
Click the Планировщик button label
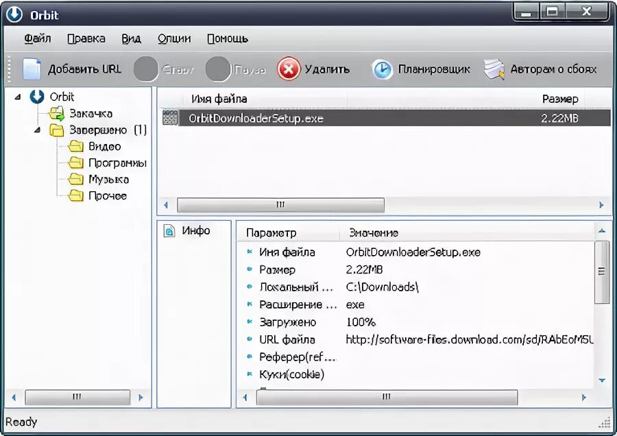coord(434,69)
